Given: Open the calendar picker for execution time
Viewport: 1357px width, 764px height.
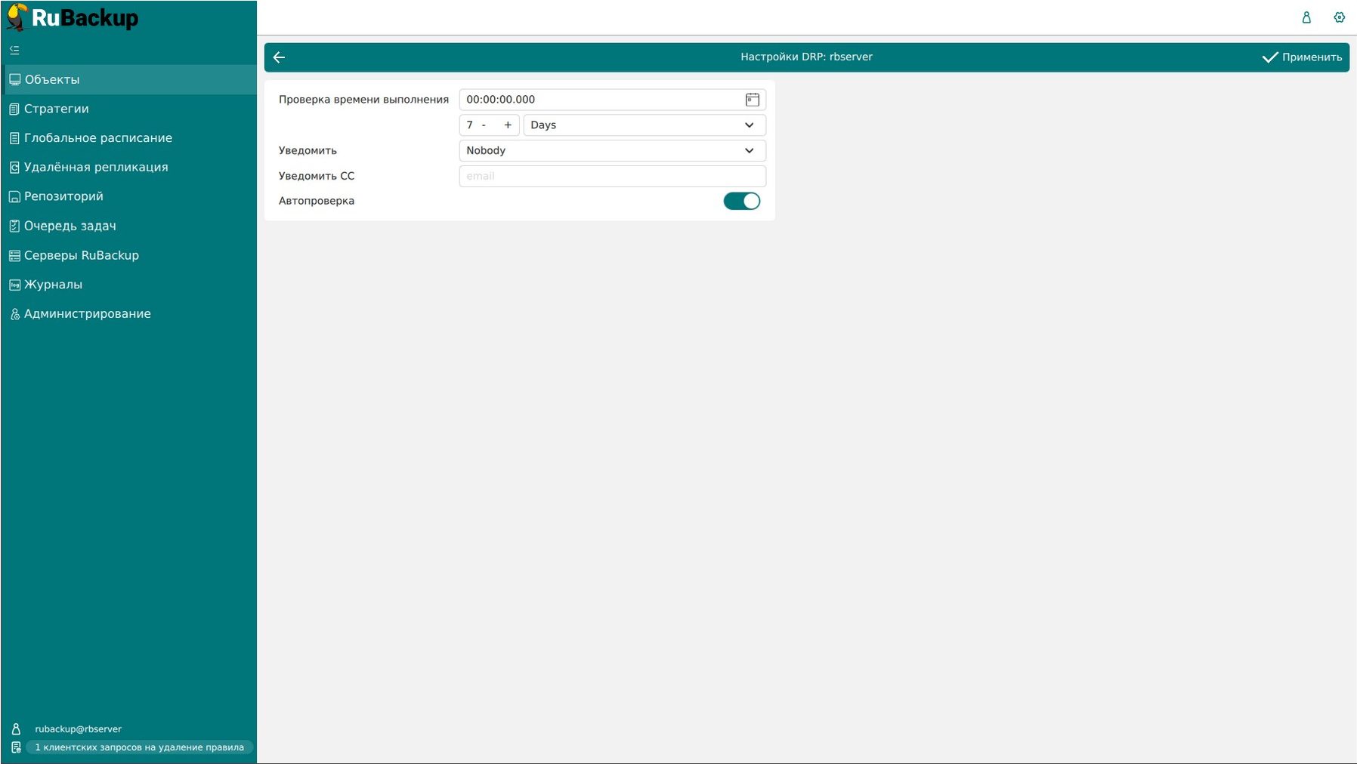Looking at the screenshot, I should coord(752,100).
